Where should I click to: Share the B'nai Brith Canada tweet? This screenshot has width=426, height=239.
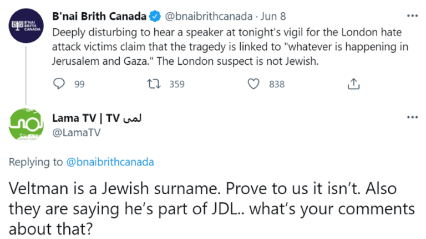353,84
